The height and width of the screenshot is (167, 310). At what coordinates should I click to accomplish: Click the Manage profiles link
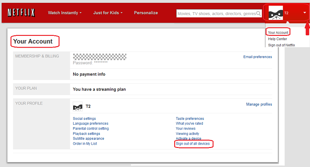[259, 104]
